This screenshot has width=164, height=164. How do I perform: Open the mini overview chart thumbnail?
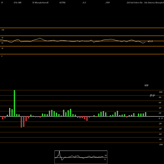pos(81,157)
